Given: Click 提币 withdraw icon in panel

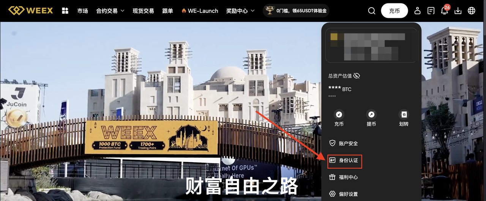Looking at the screenshot, I should pos(371,114).
